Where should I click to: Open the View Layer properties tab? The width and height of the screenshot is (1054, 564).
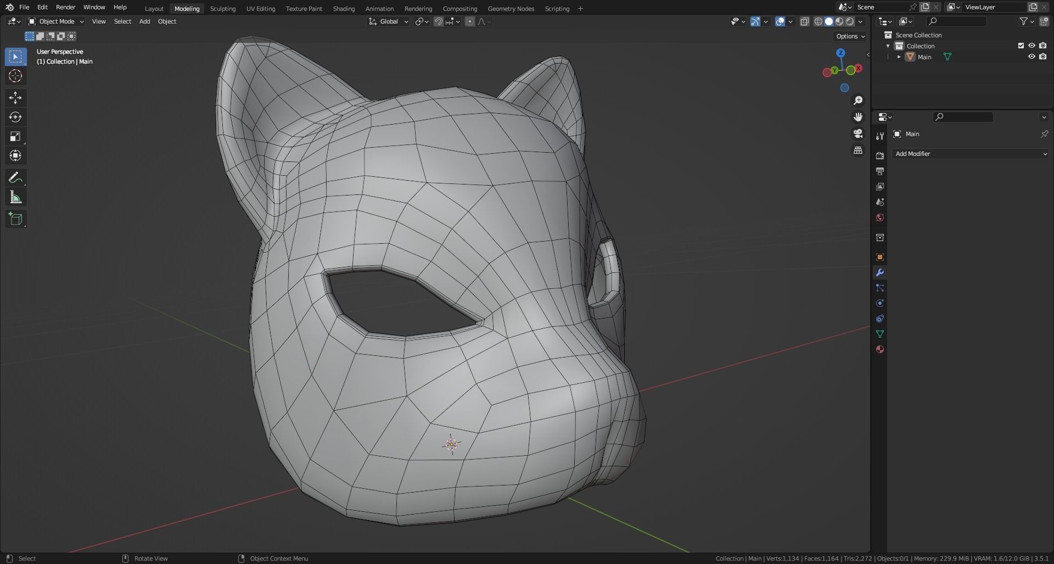pyautogui.click(x=880, y=187)
